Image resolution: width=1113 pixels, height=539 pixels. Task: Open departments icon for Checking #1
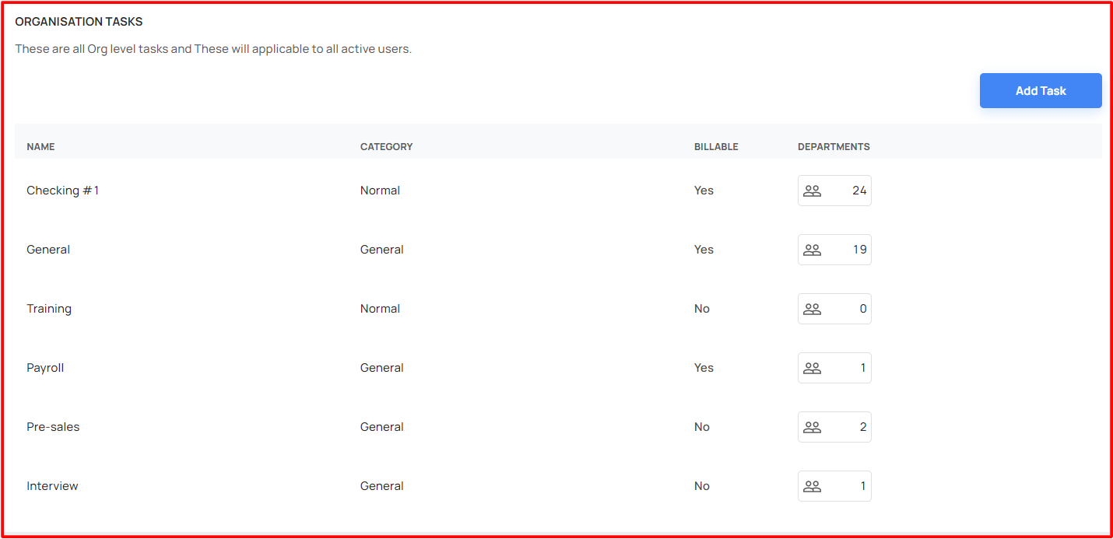click(812, 191)
